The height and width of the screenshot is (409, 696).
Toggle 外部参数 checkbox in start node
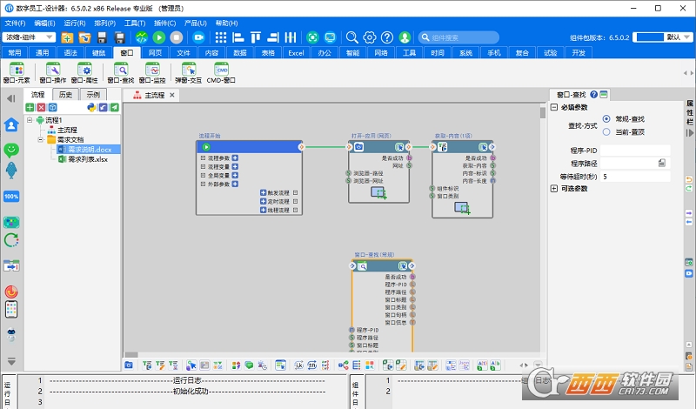pos(203,184)
